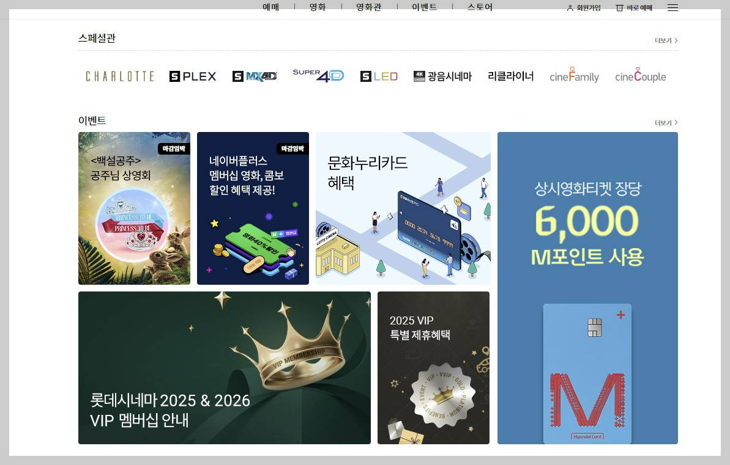Open the 영화관 menu
730x465 pixels.
(x=369, y=7)
